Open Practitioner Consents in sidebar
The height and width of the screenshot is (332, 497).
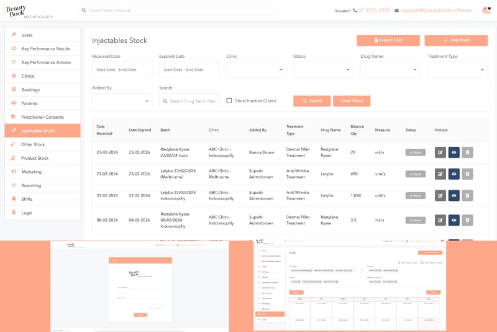pos(42,117)
